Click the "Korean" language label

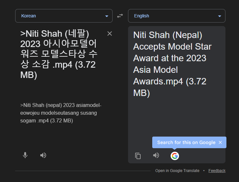pos(28,16)
